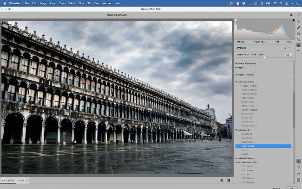The image size is (302, 189).
Task: Pick the Color Sampler eyedropper tool
Action: (x=298, y=174)
